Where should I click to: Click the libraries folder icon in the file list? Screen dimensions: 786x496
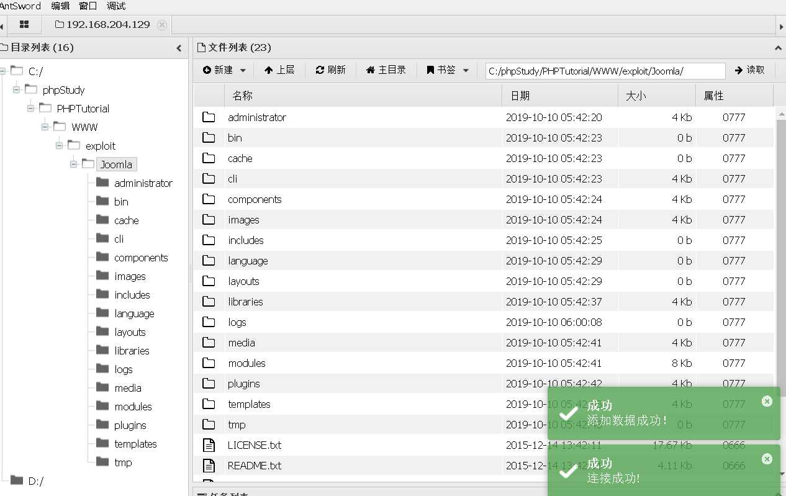click(209, 301)
